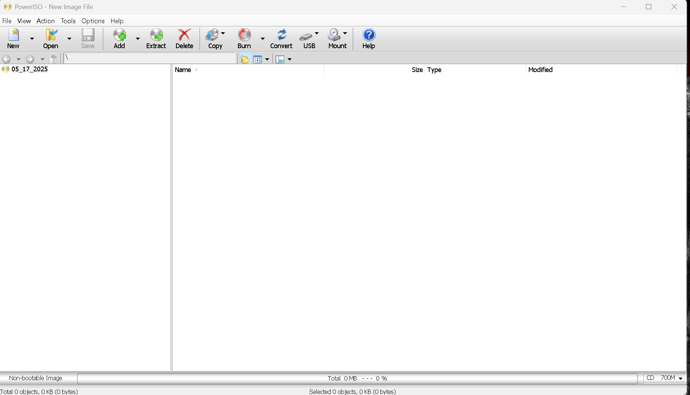
Task: Open the layout pane dropdown arrow
Action: tap(290, 59)
